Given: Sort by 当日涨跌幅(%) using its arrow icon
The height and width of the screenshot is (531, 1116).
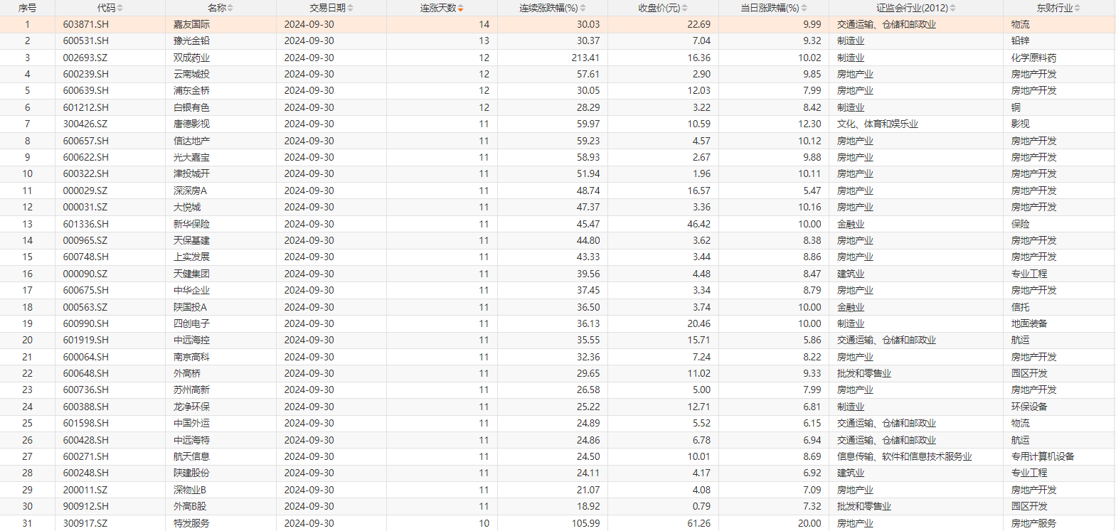Looking at the screenshot, I should pyautogui.click(x=804, y=8).
